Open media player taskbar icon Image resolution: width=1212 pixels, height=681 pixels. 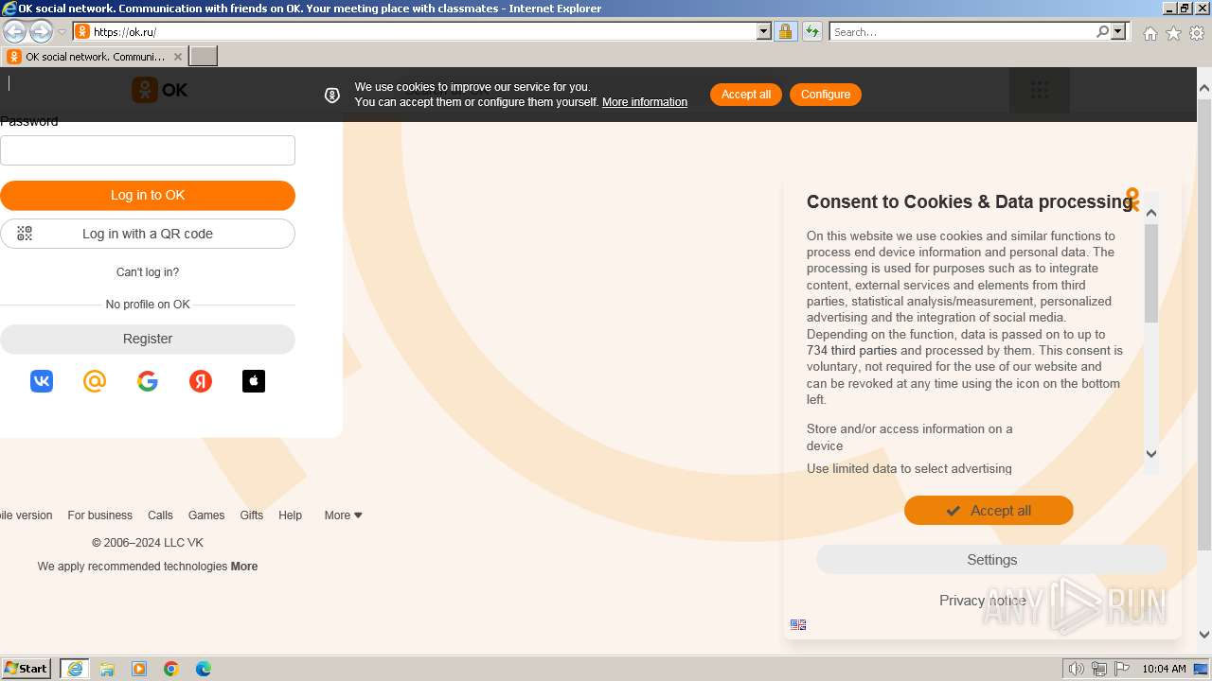pos(139,669)
